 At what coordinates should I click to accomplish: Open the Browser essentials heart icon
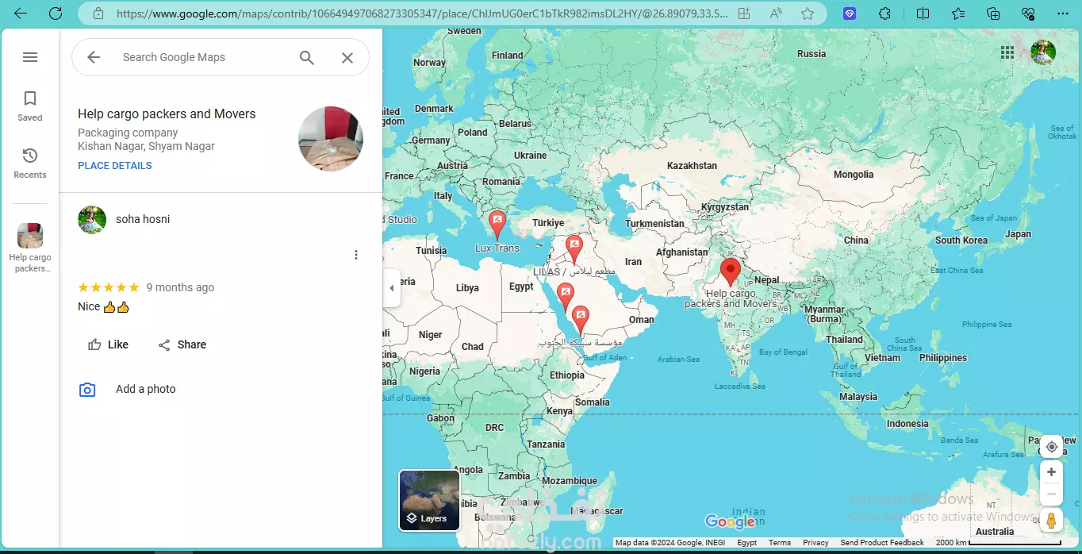click(1028, 13)
